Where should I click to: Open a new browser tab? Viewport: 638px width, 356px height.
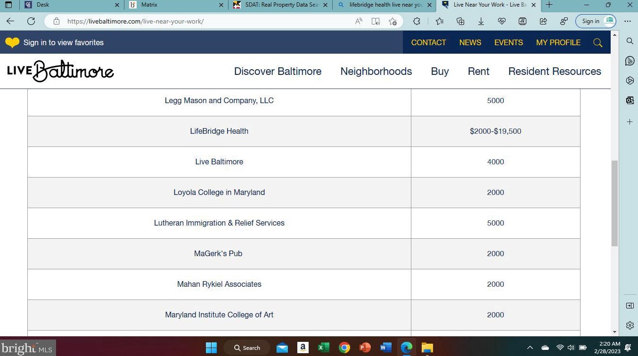(549, 5)
